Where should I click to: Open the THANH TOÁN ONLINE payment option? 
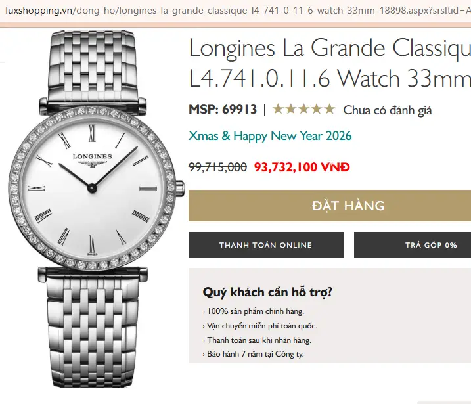[266, 245]
